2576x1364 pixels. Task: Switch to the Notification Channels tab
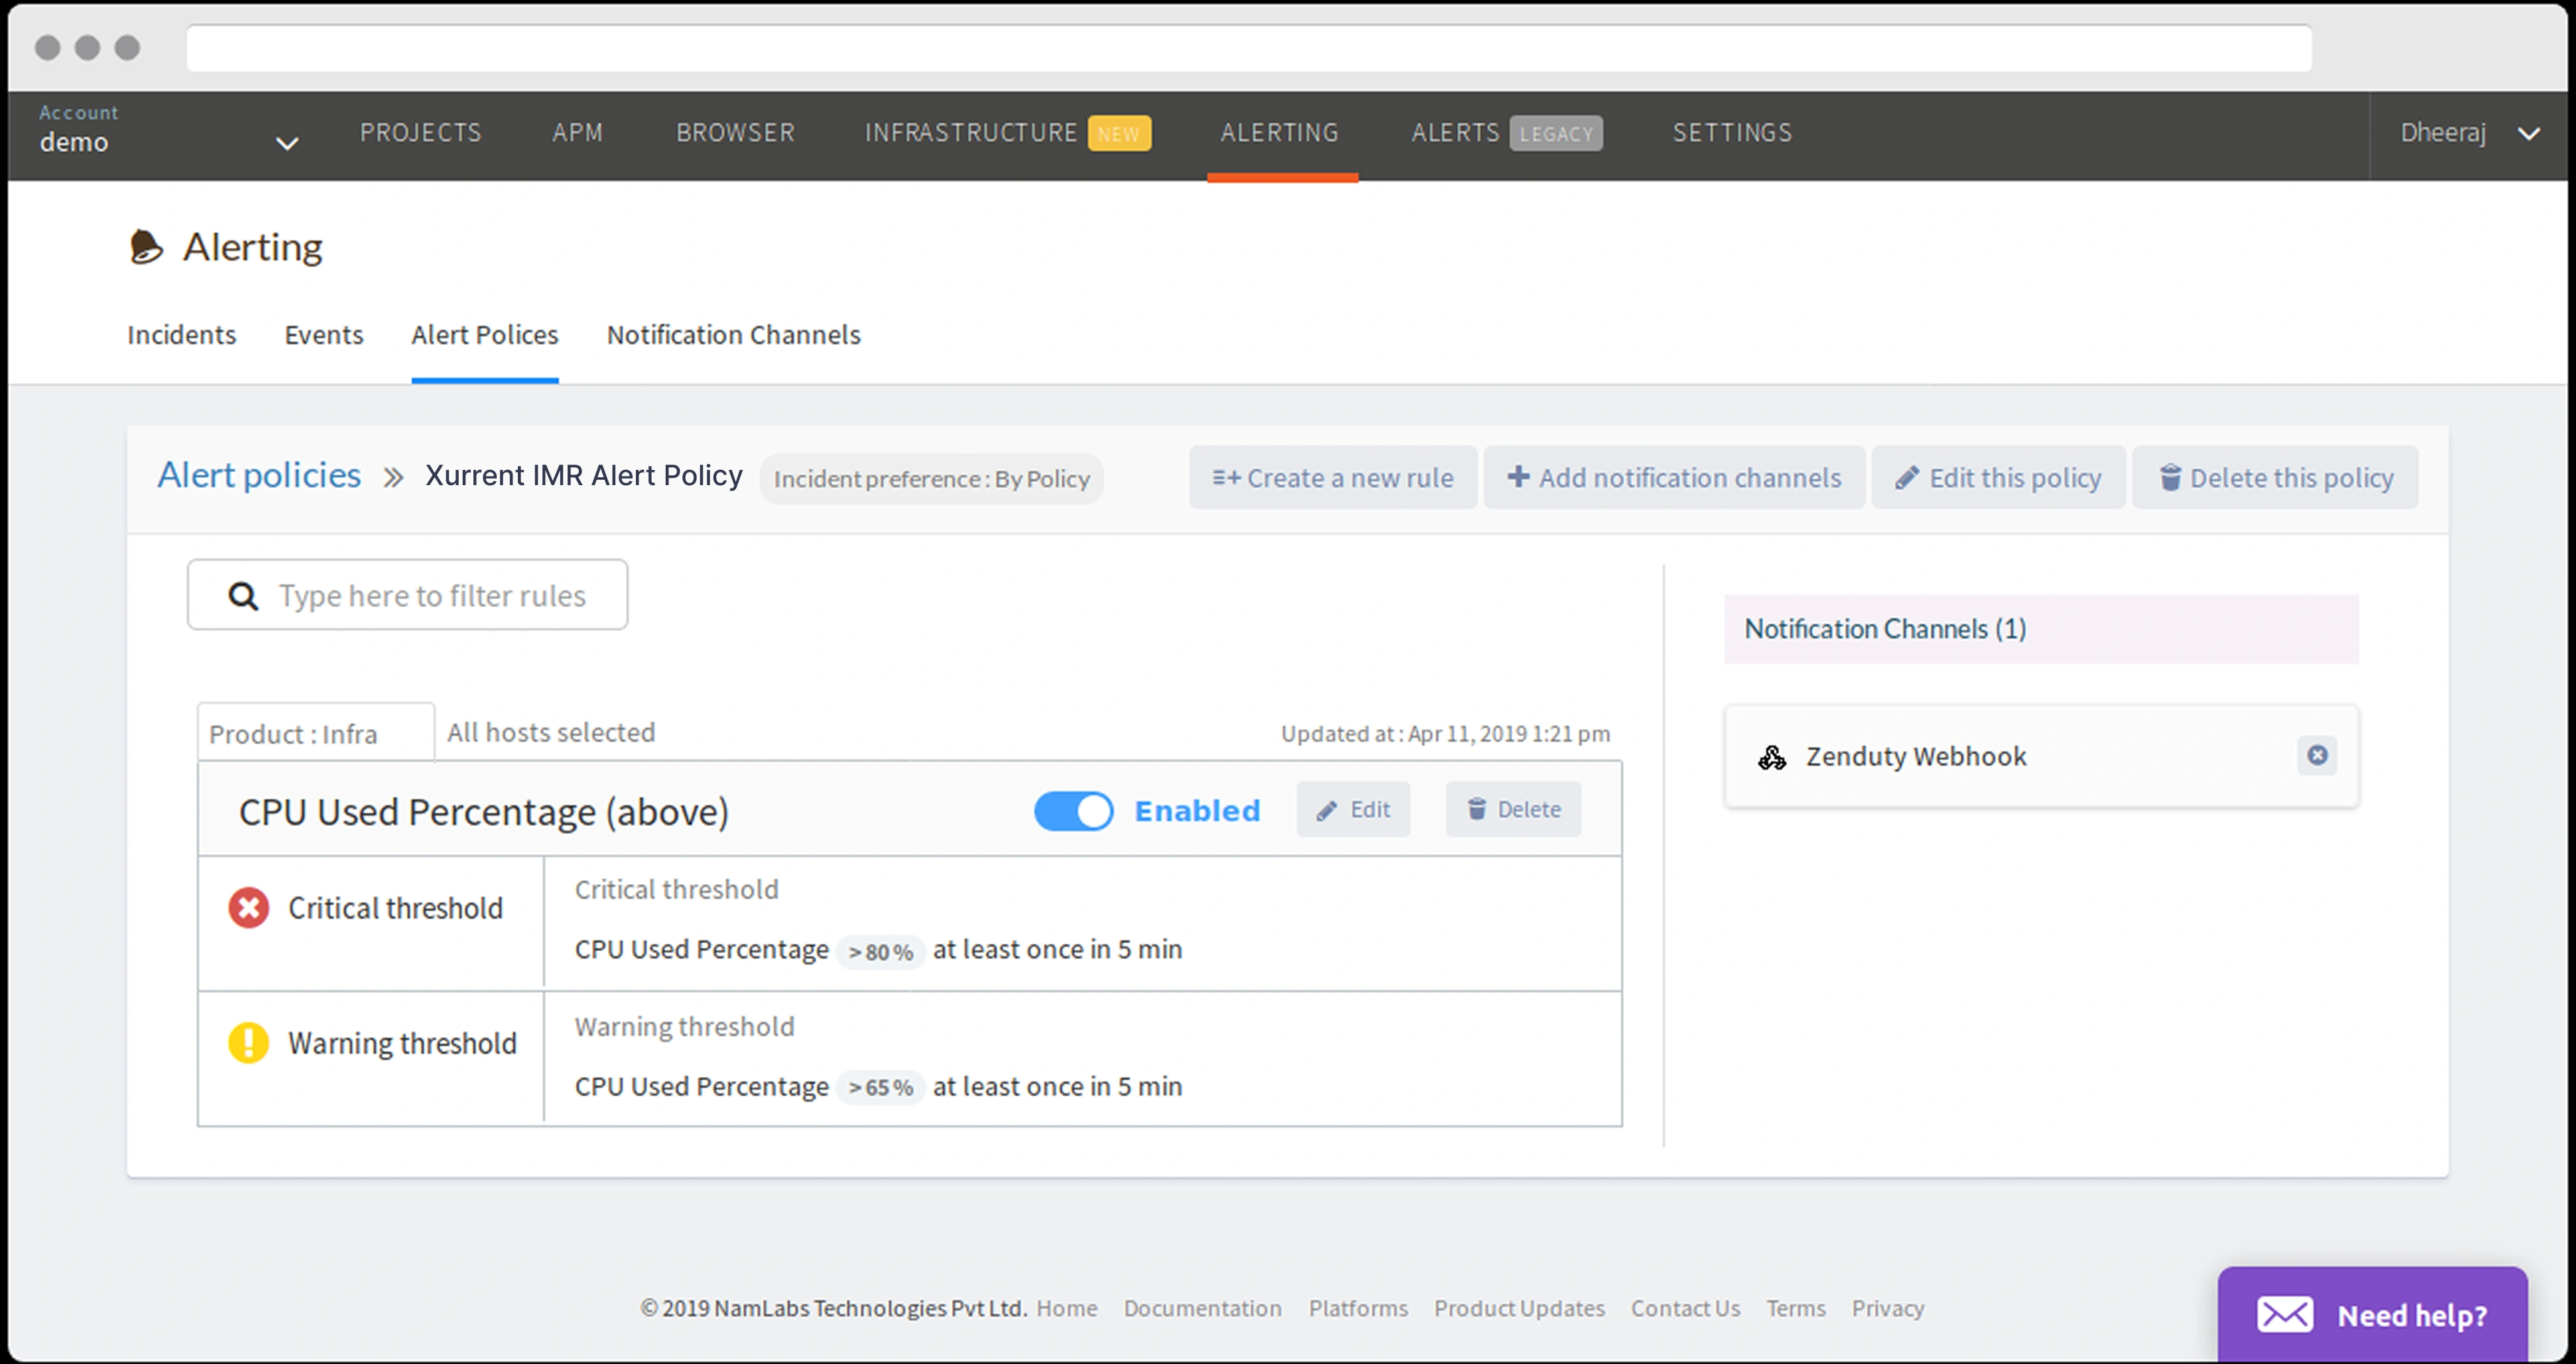(733, 335)
